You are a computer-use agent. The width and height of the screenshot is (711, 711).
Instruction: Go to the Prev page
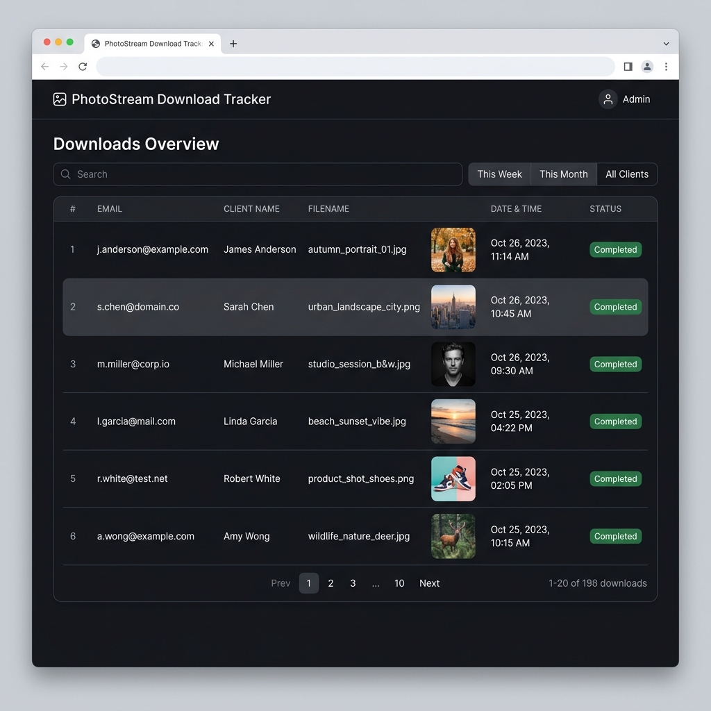coord(281,583)
